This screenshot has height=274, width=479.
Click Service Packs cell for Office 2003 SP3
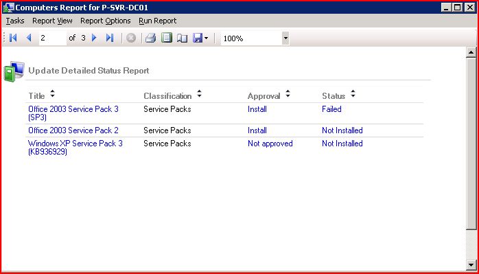click(167, 109)
